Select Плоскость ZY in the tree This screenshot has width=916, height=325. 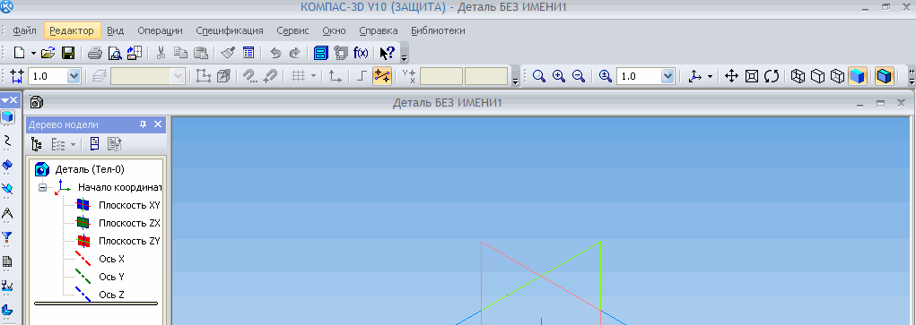click(129, 241)
